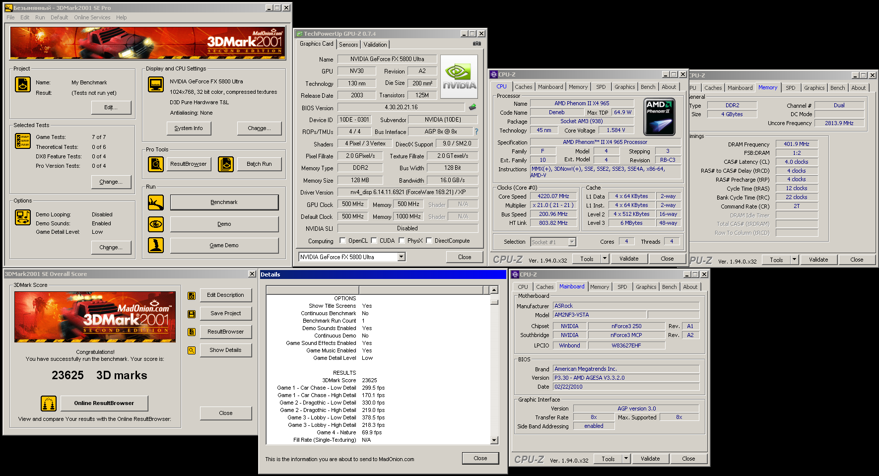Click the Bus Interface question mark icon
The width and height of the screenshot is (879, 476).
[476, 132]
